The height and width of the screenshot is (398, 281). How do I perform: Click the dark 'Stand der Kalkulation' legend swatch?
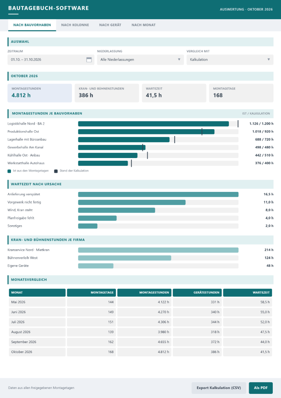pos(56,171)
